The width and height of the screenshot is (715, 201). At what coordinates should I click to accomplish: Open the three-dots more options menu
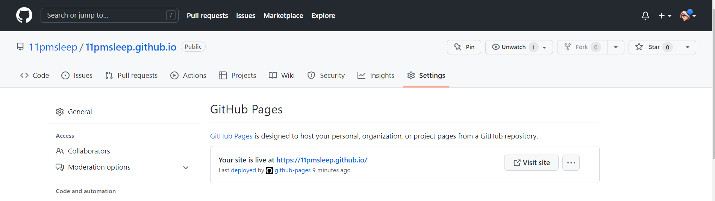(x=571, y=162)
